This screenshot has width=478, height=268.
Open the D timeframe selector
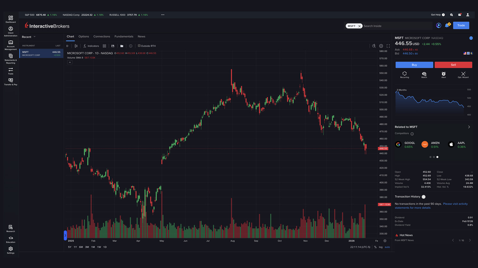pyautogui.click(x=67, y=46)
